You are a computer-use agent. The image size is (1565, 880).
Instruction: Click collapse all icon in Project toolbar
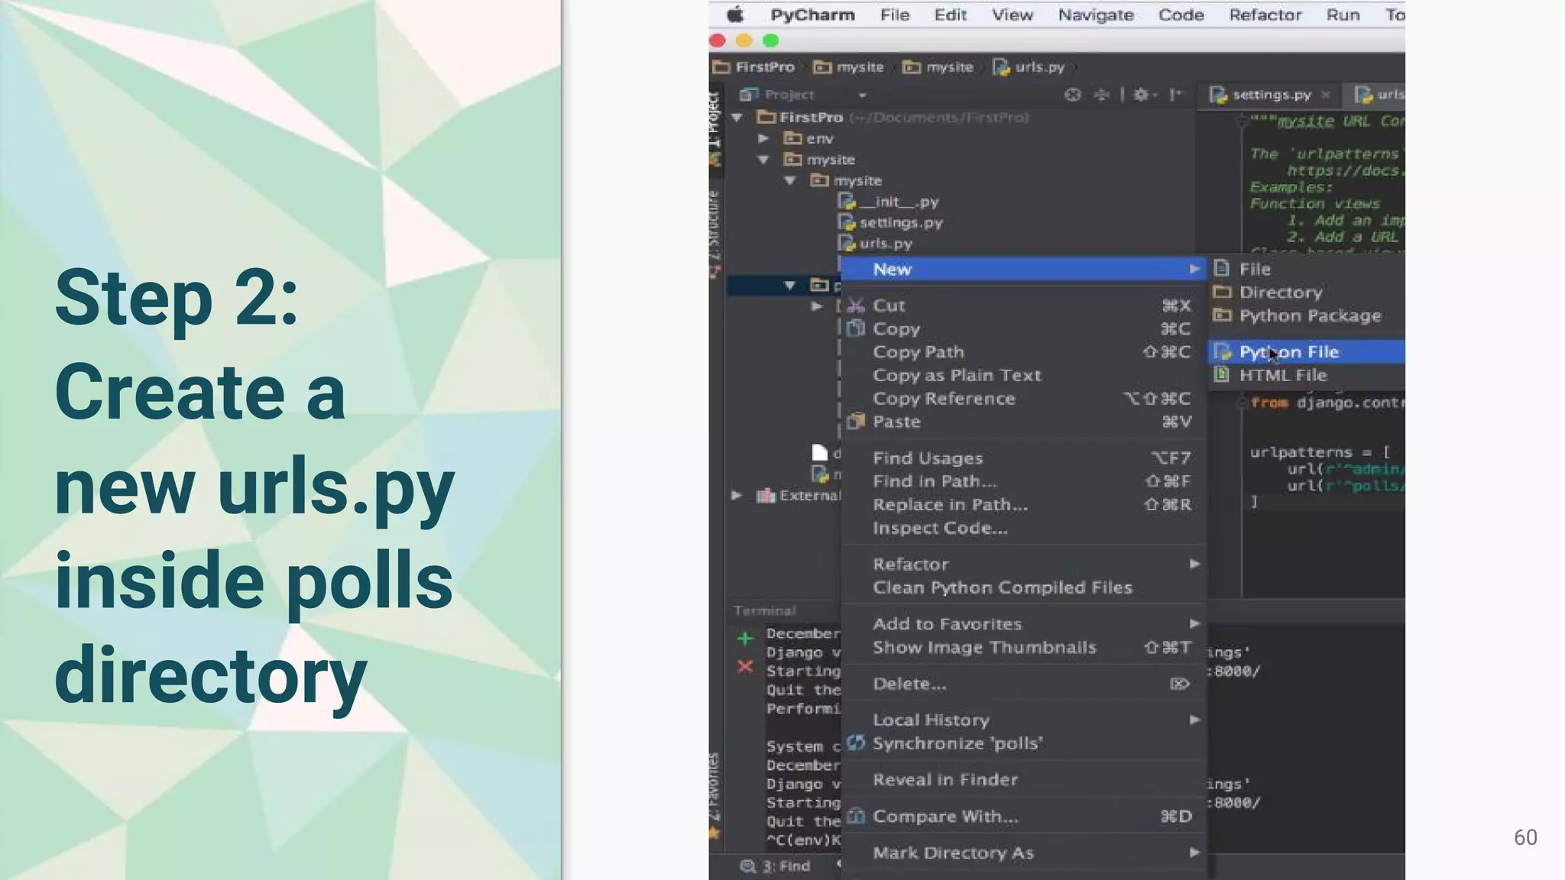point(1101,95)
